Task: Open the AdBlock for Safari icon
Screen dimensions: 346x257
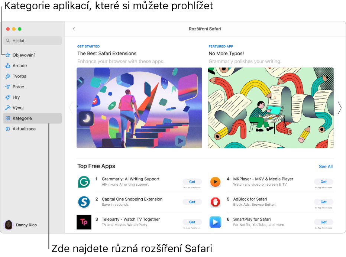Action: pyautogui.click(x=215, y=202)
